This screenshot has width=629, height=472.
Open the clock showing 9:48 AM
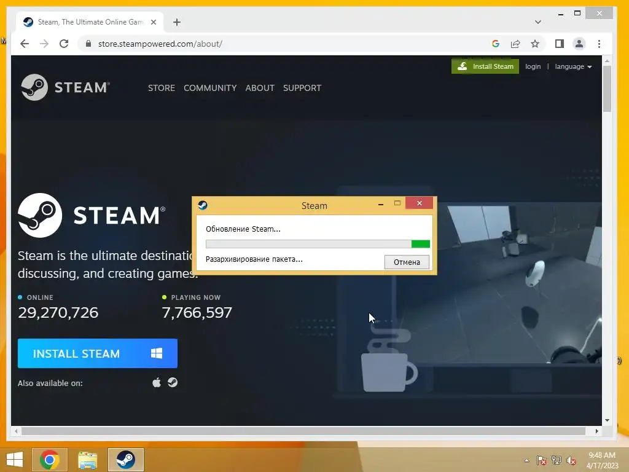(602, 460)
